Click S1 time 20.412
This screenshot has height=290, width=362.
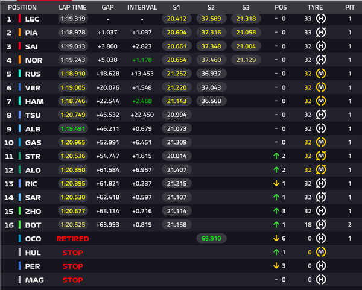coord(177,19)
